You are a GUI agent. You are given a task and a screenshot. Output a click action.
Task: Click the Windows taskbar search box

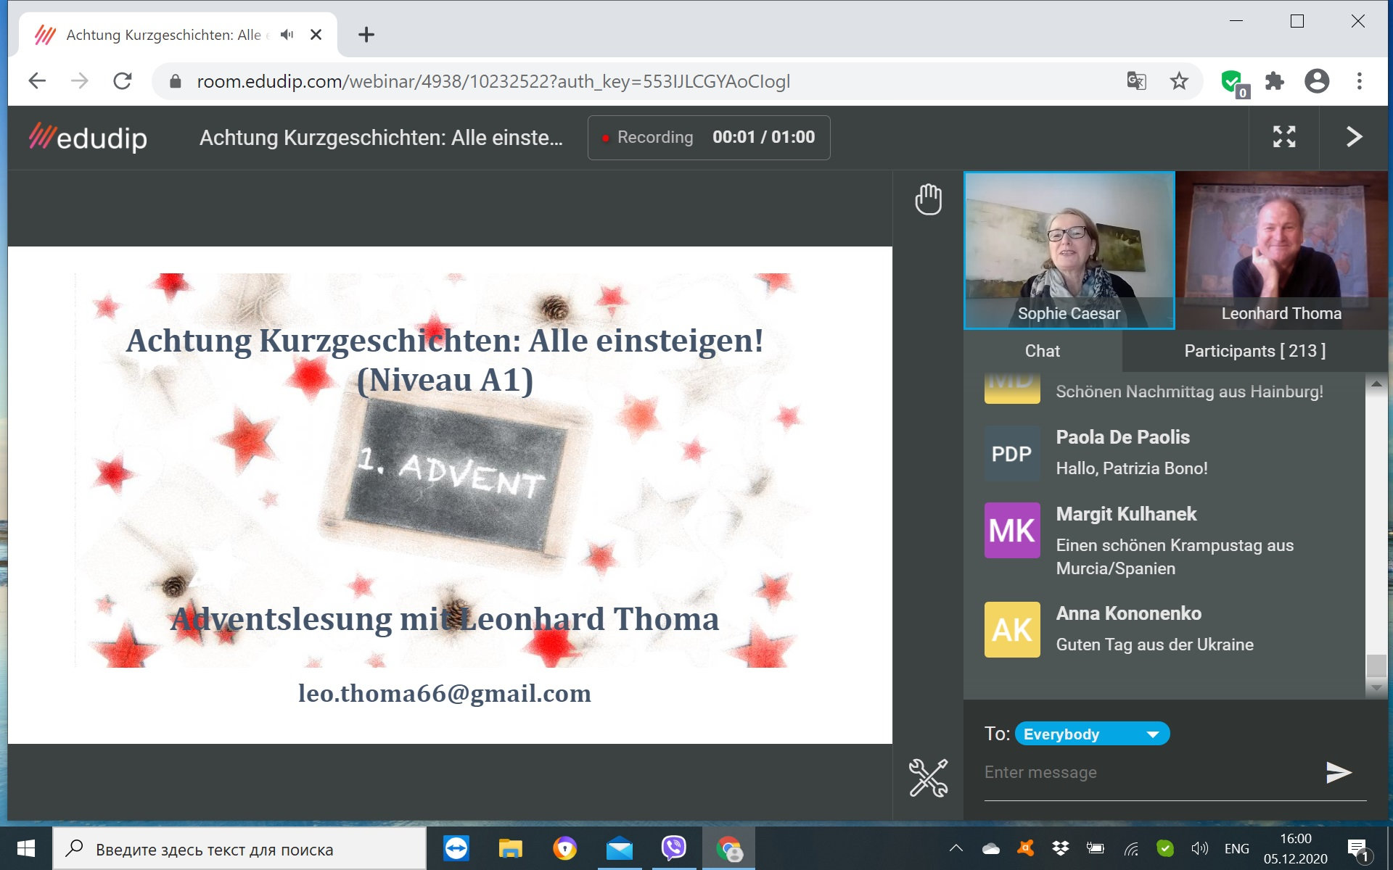(x=239, y=849)
